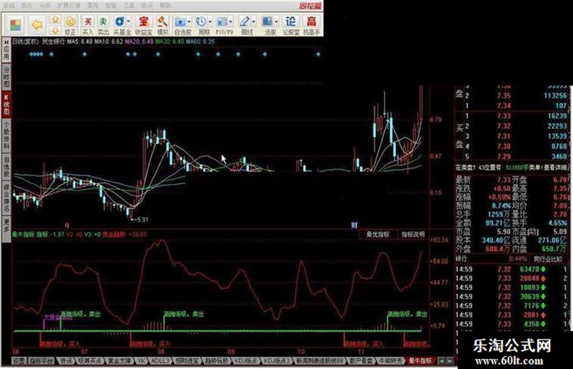Select the 量牛指标 indicator tab
Image resolution: width=573 pixels, height=369 pixels.
tap(420, 361)
